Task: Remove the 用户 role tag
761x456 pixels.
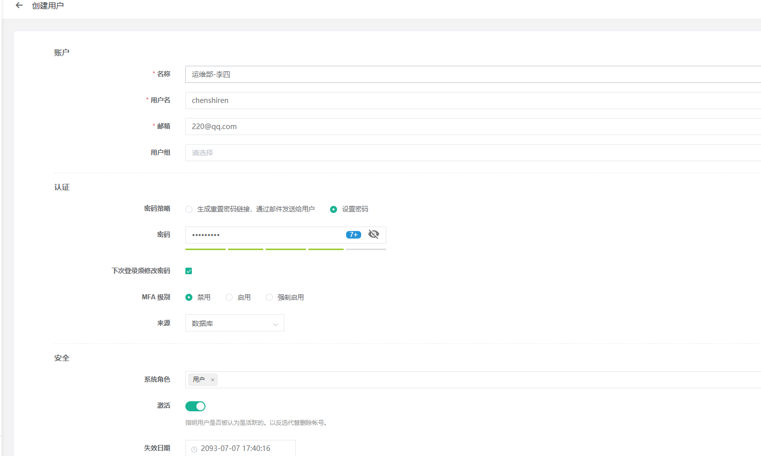Action: pos(212,380)
